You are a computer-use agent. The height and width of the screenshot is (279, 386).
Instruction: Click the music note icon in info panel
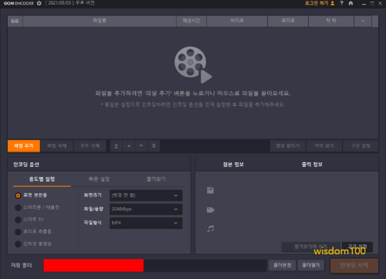click(211, 228)
